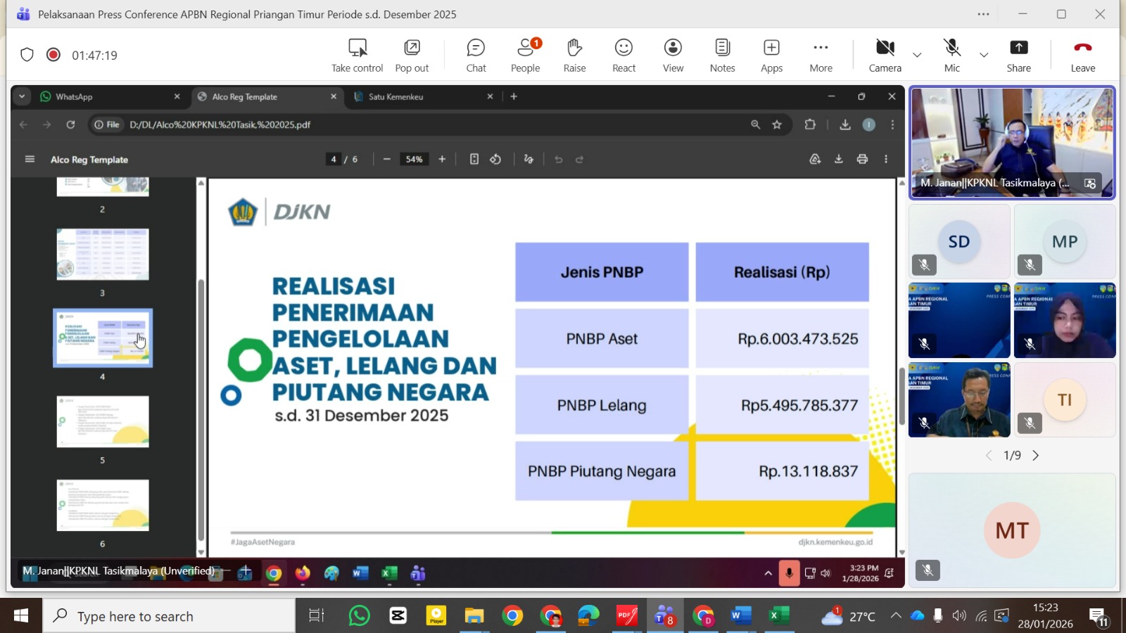Open the People participants list
The image size is (1126, 633).
click(x=525, y=55)
